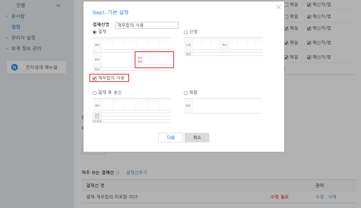Click 삭제 for 결재-재무합의 미포함-TEST
Screen dimensions: 361x208
click(332, 197)
